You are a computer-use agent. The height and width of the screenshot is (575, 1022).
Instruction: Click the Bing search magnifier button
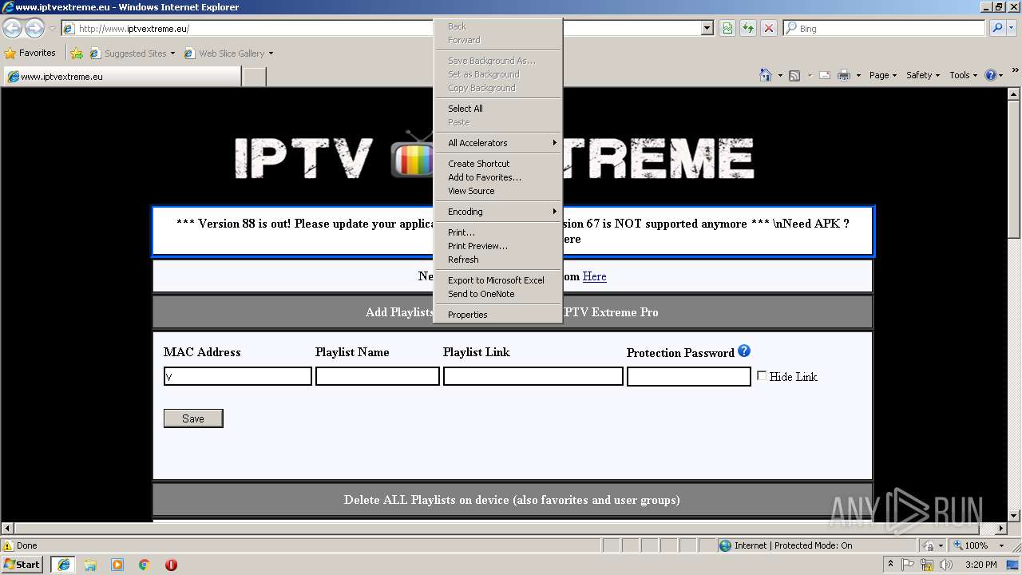pyautogui.click(x=997, y=28)
